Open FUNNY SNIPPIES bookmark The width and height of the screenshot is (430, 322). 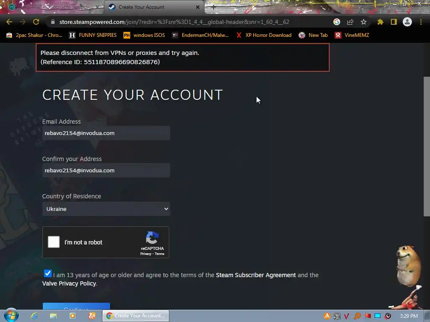93,35
